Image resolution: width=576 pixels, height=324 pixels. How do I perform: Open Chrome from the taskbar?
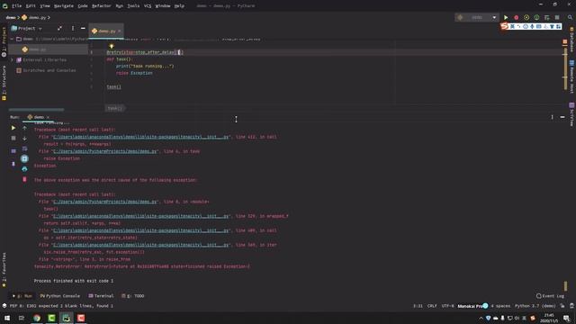(37, 318)
